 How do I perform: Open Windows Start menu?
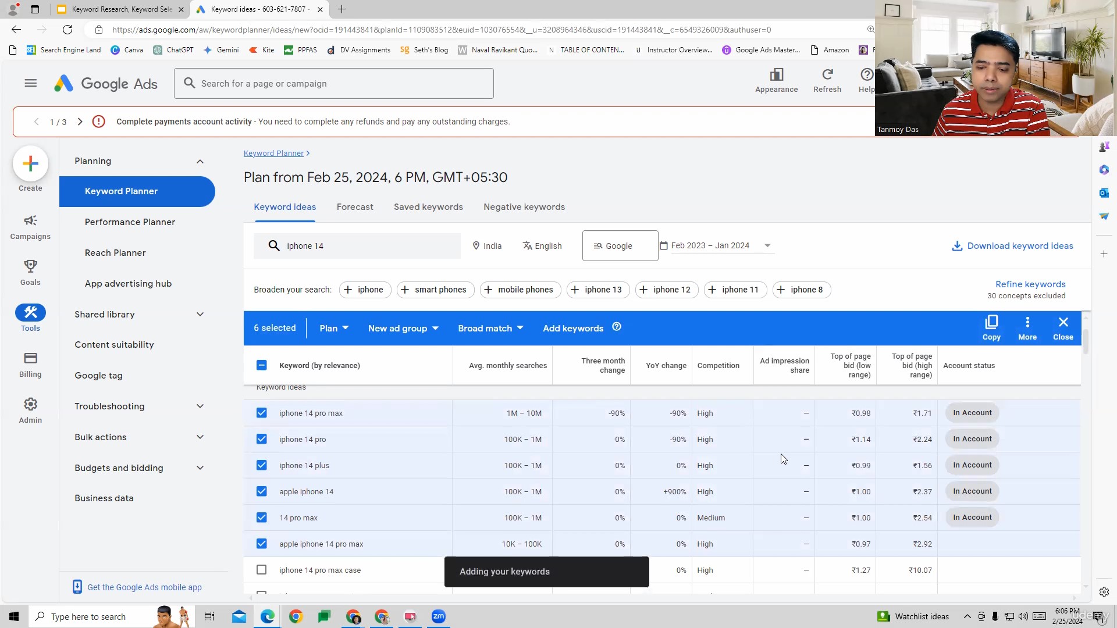14,616
